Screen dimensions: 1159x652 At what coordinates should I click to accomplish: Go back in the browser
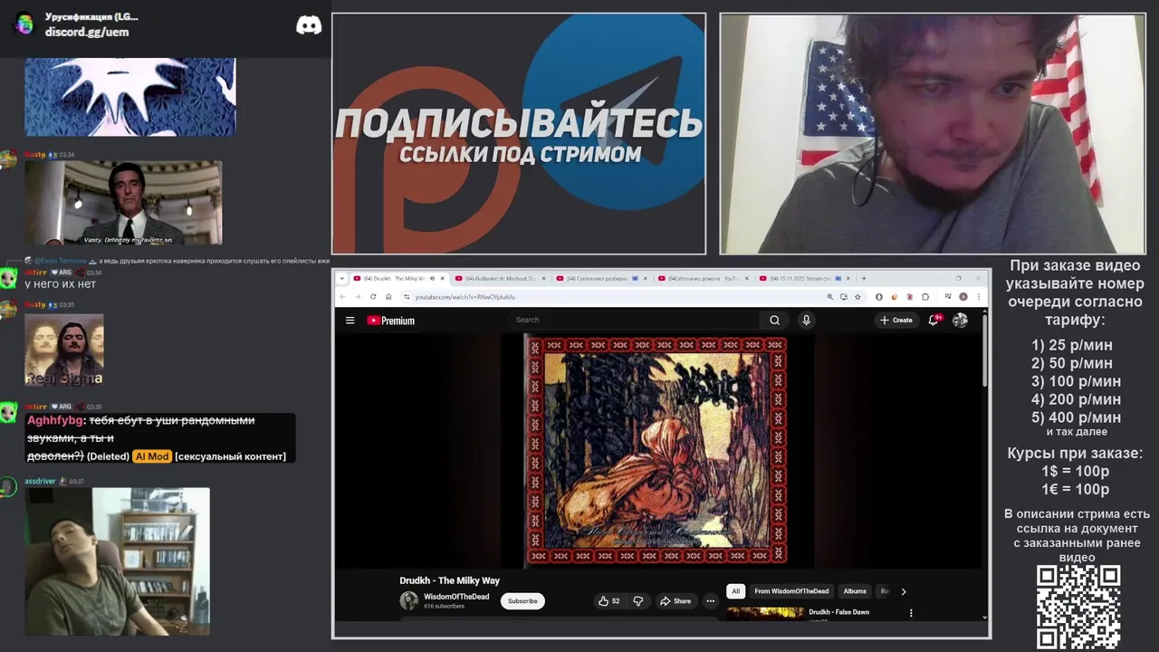[x=342, y=296]
